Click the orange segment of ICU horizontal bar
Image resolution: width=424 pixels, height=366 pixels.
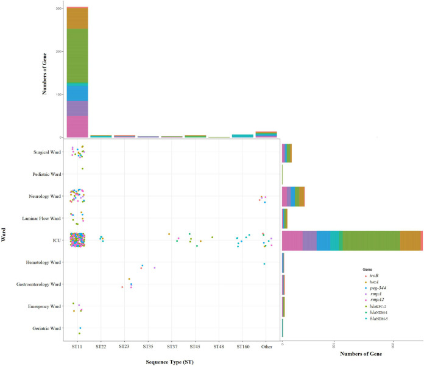[410, 241]
